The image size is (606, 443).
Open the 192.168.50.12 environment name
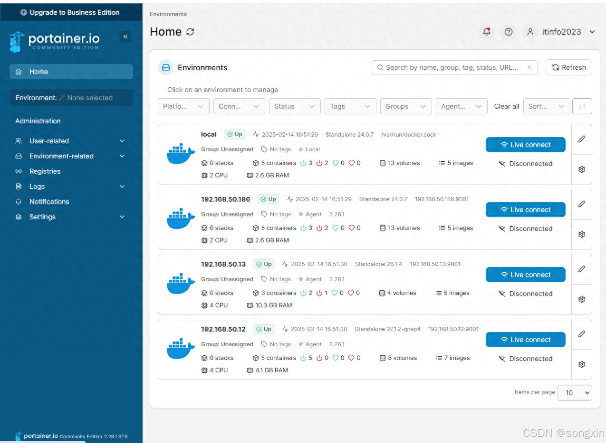tap(223, 329)
